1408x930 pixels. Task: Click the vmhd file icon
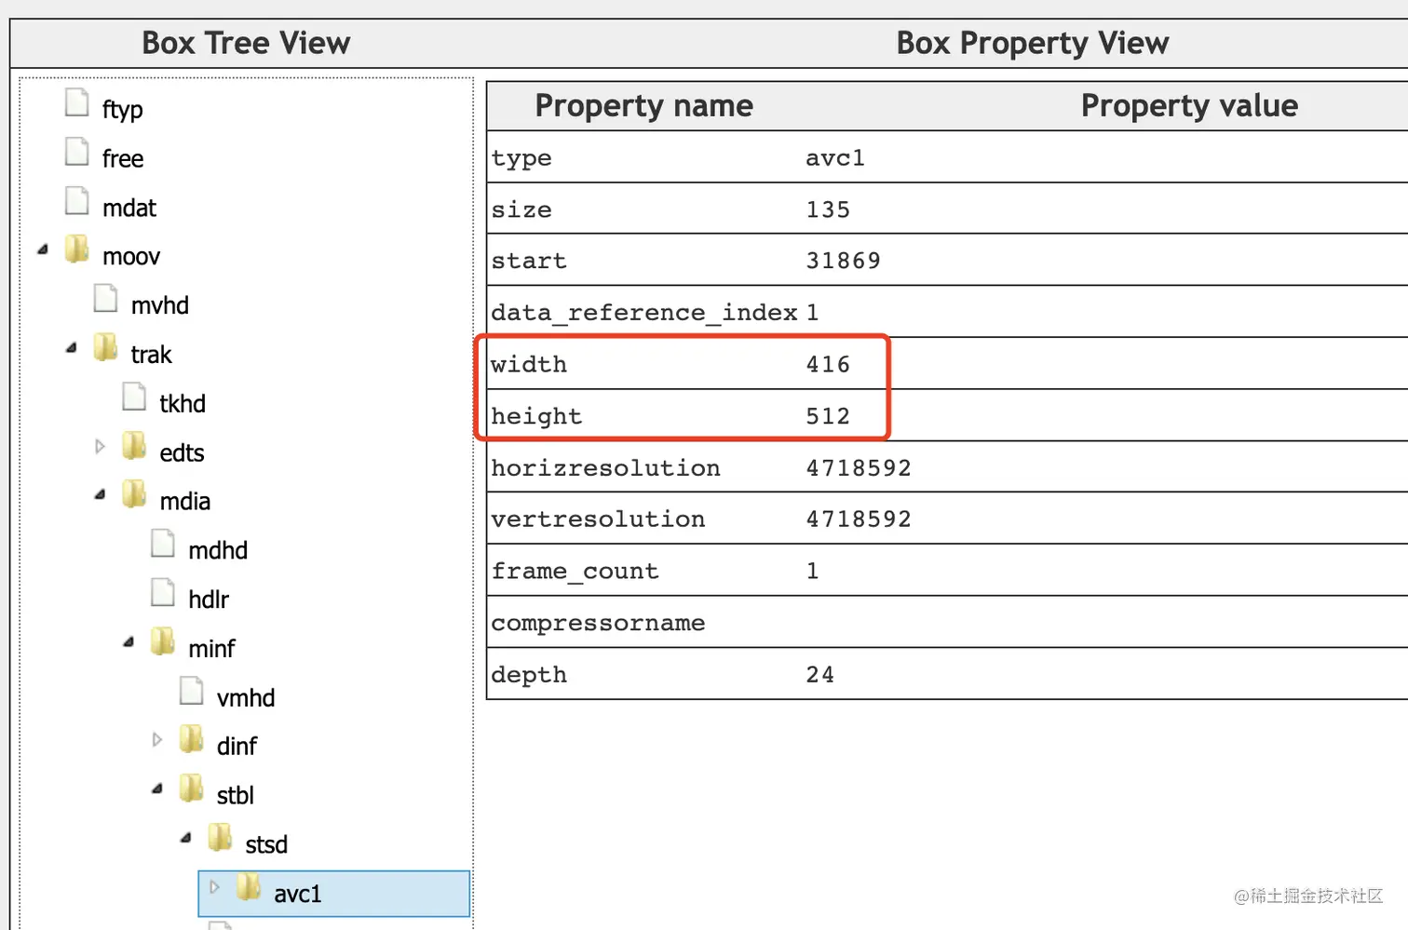point(192,691)
